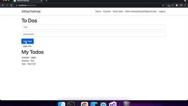Open the Chrome three-dot menu
The image size is (188, 106).
pos(185,5)
